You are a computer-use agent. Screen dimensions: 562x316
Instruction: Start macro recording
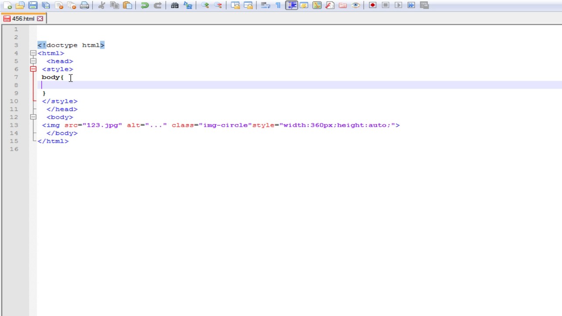pyautogui.click(x=373, y=5)
